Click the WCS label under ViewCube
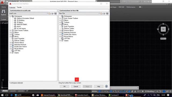The height and width of the screenshot is (97, 172). (163, 39)
